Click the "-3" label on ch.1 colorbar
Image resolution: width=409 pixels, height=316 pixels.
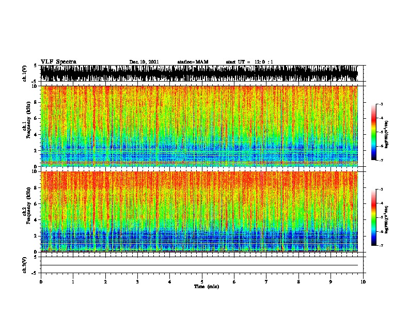click(381, 104)
